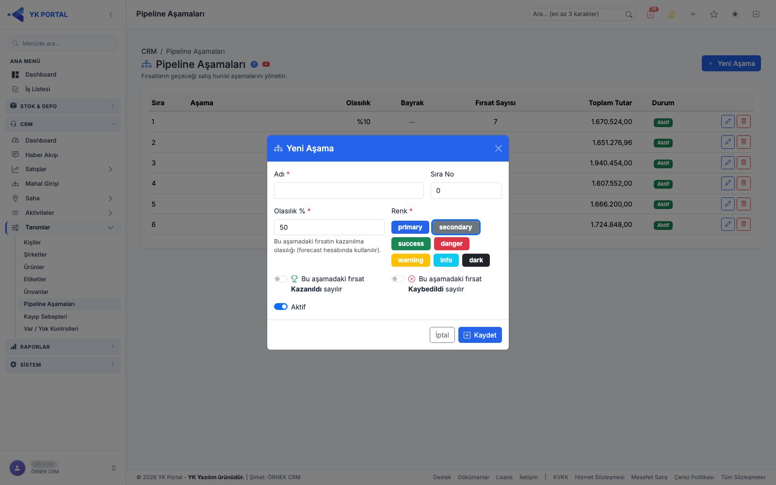Select the warning color swatch
Screen dimensions: 776x485
tap(411, 260)
